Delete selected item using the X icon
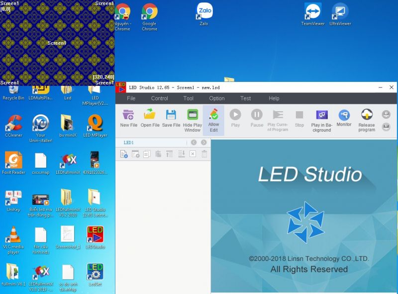 tap(192, 154)
